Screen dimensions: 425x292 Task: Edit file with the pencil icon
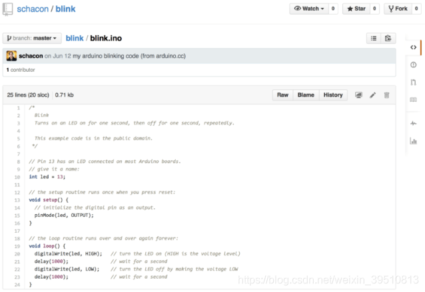(x=372, y=95)
